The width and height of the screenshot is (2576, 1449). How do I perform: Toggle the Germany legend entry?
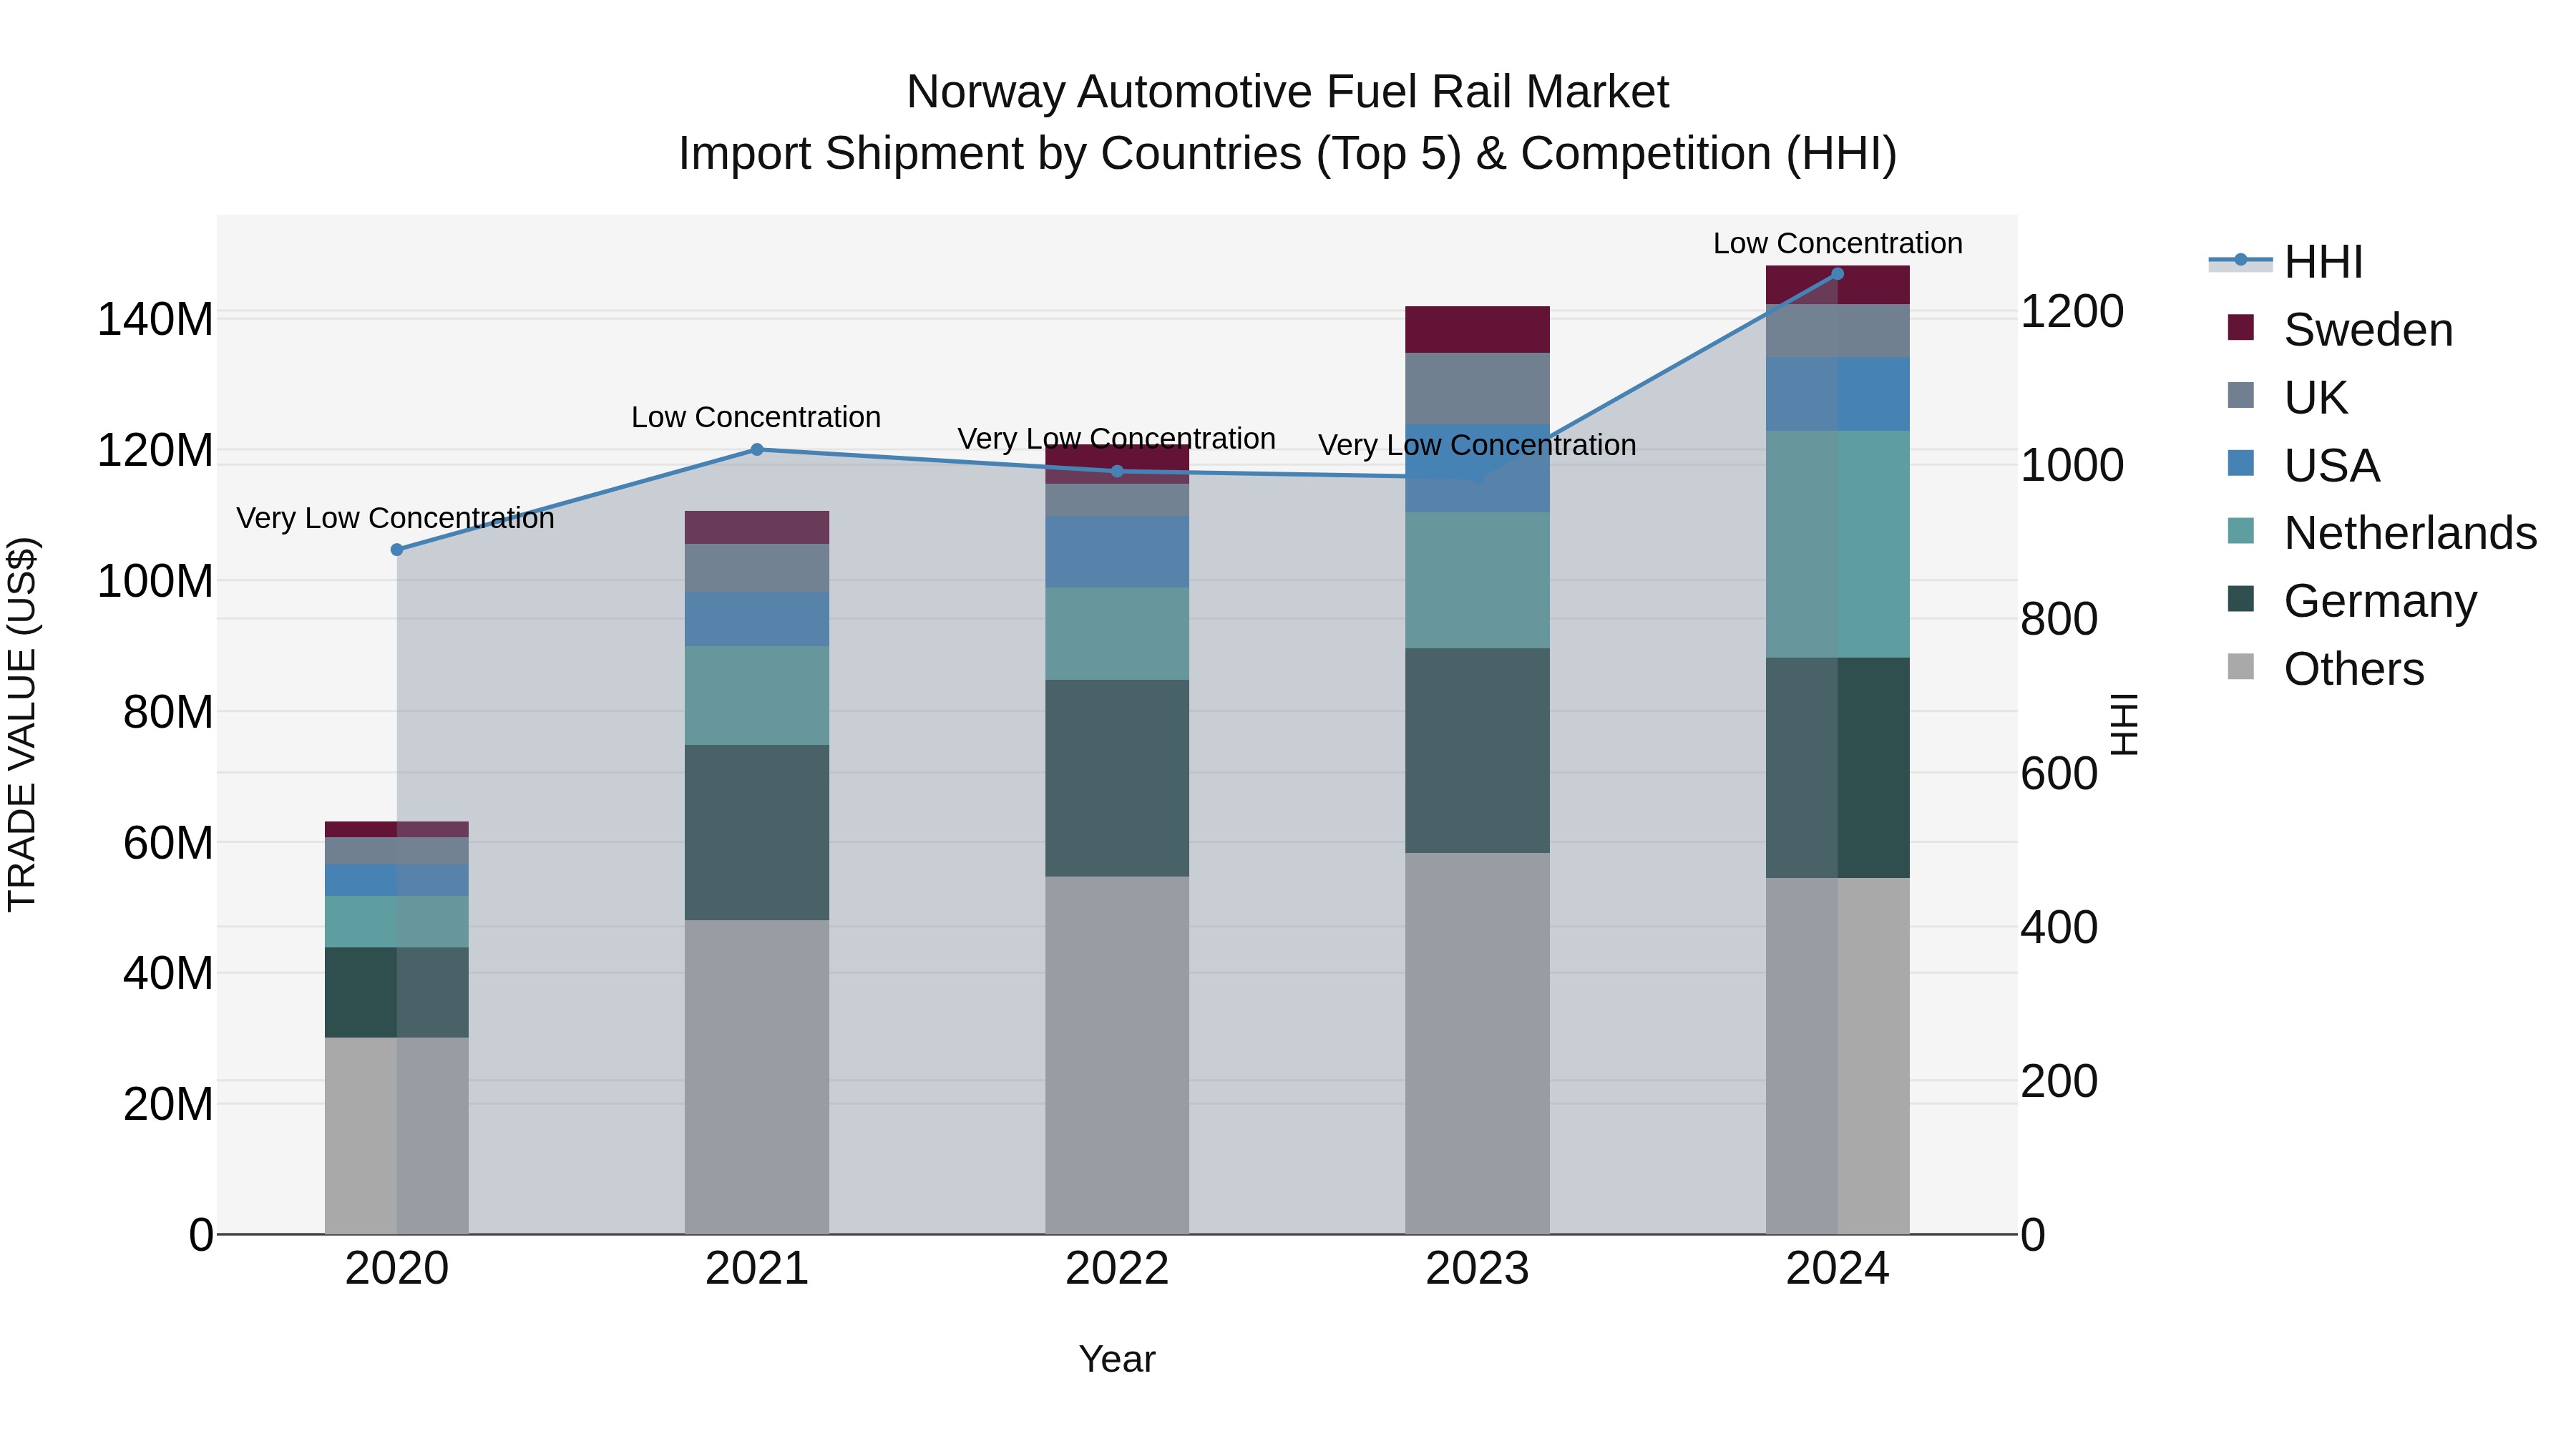2352,600
